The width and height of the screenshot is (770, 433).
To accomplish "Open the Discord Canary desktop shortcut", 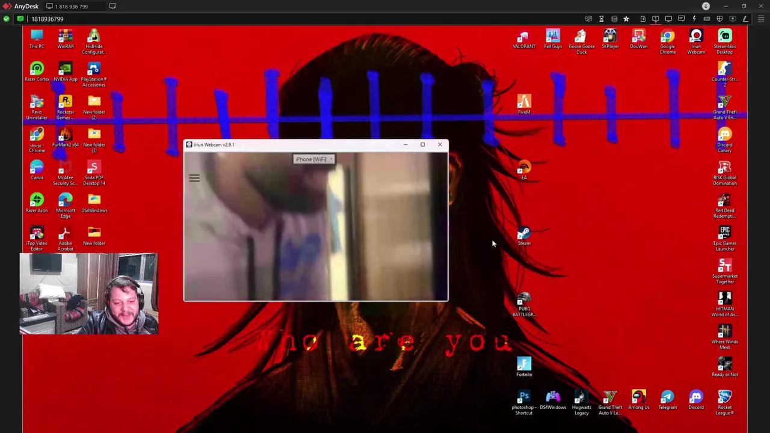I will pos(725,140).
